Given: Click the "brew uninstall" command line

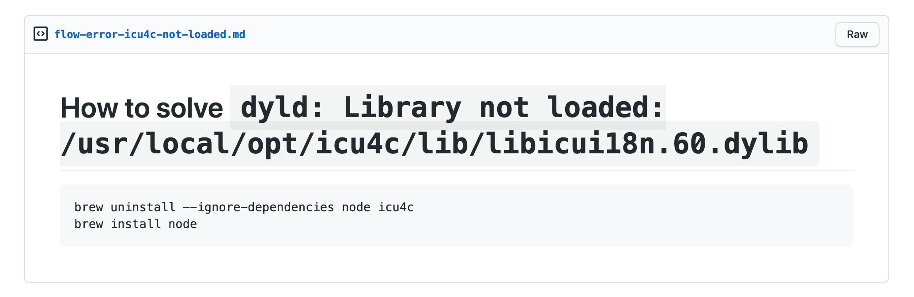Looking at the screenshot, I should (244, 207).
